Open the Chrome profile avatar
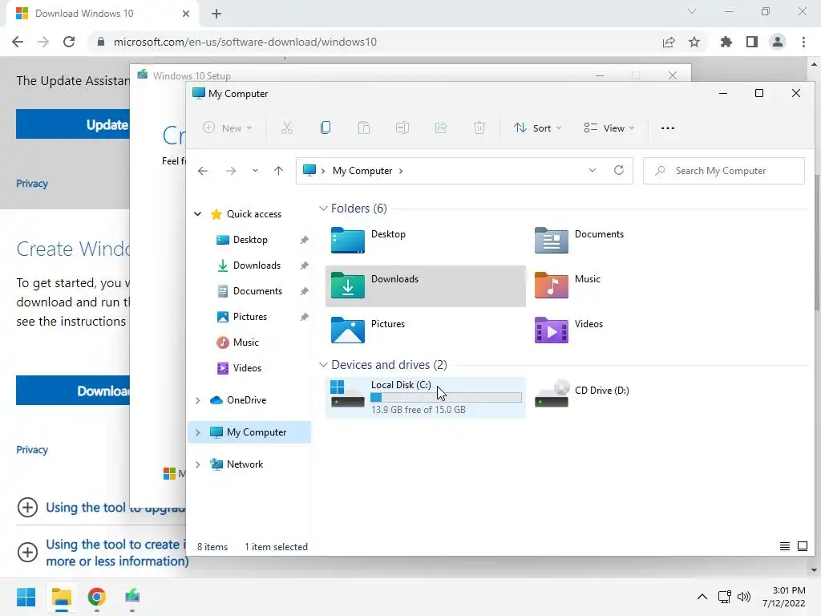 (x=778, y=42)
